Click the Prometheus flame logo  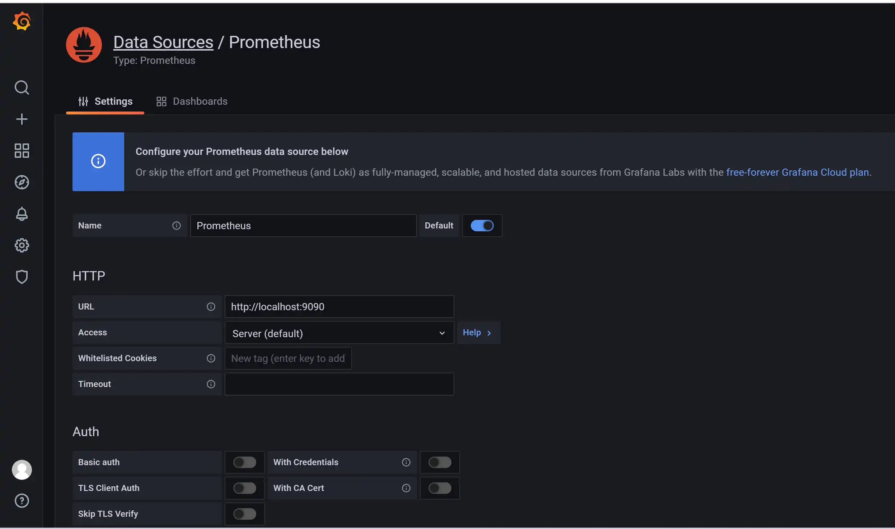[84, 45]
